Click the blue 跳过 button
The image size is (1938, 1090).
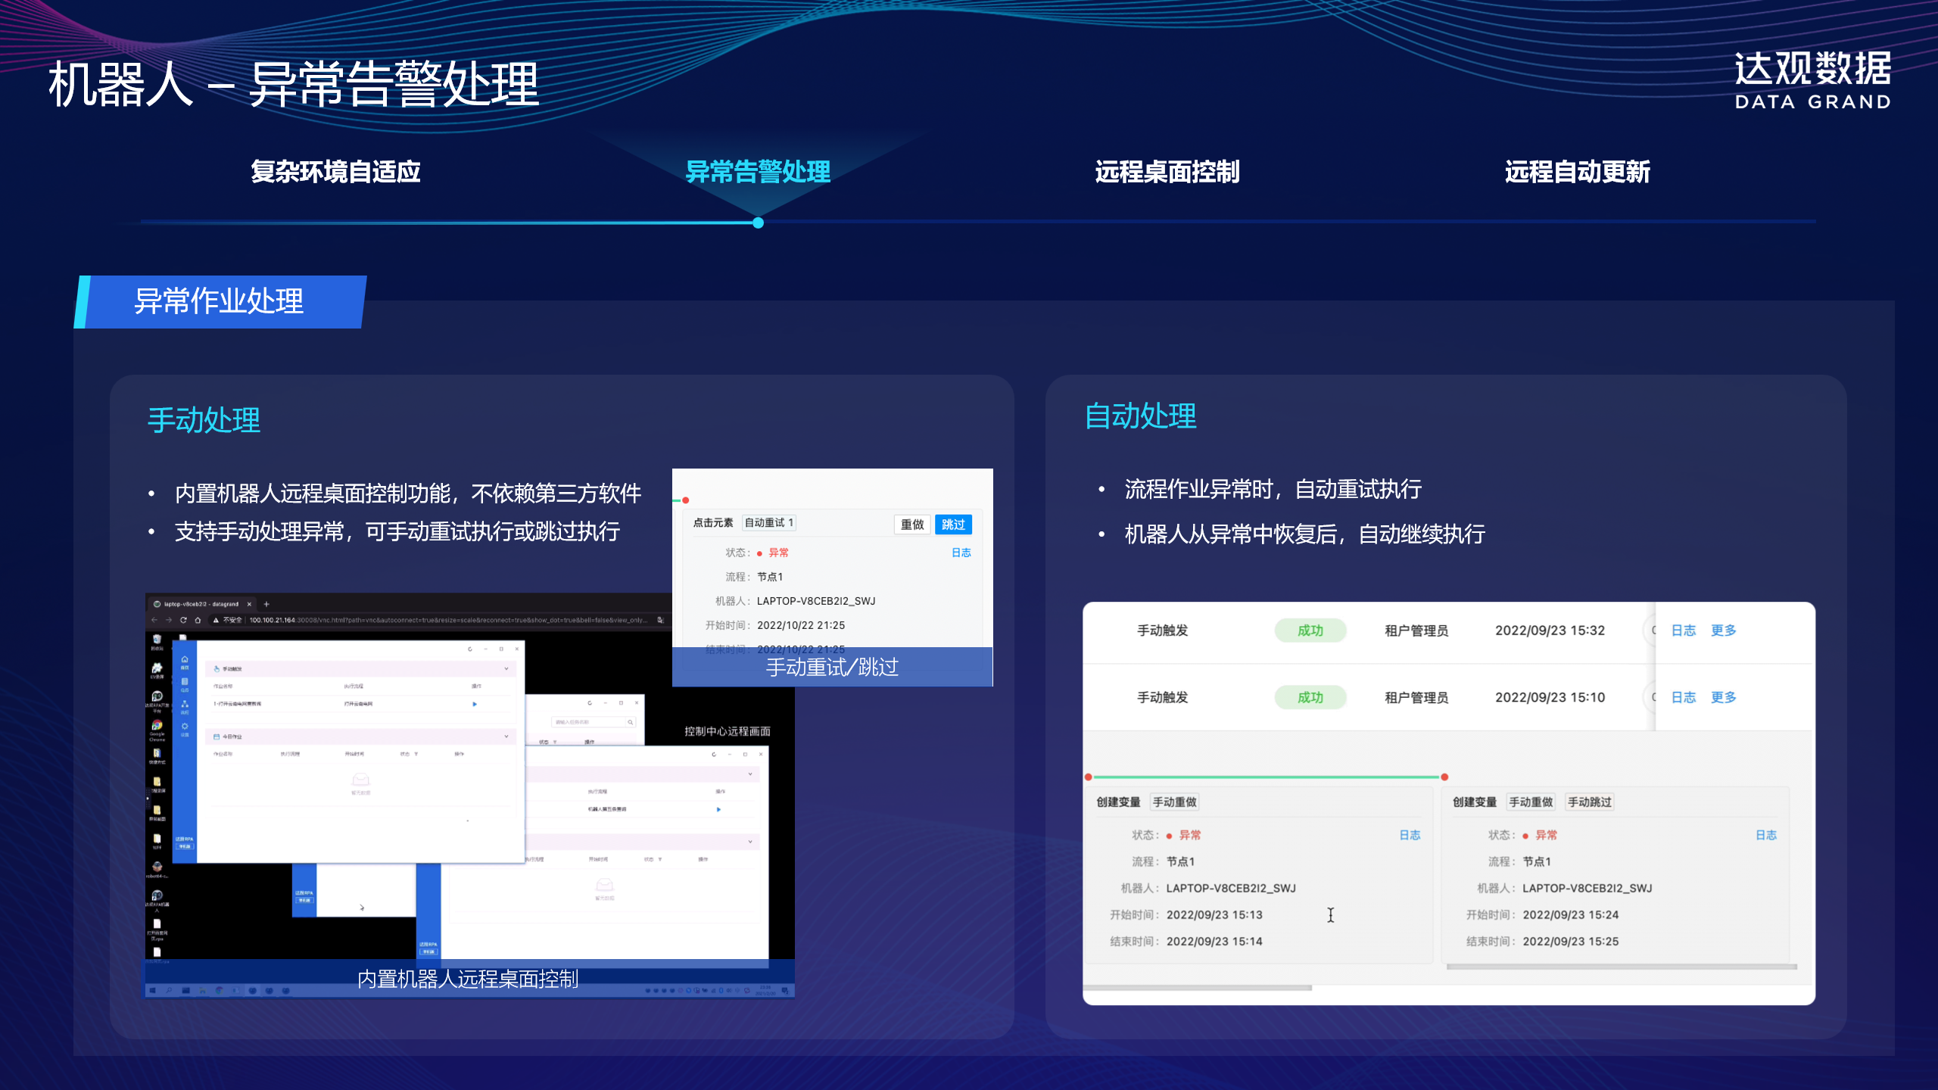click(953, 524)
